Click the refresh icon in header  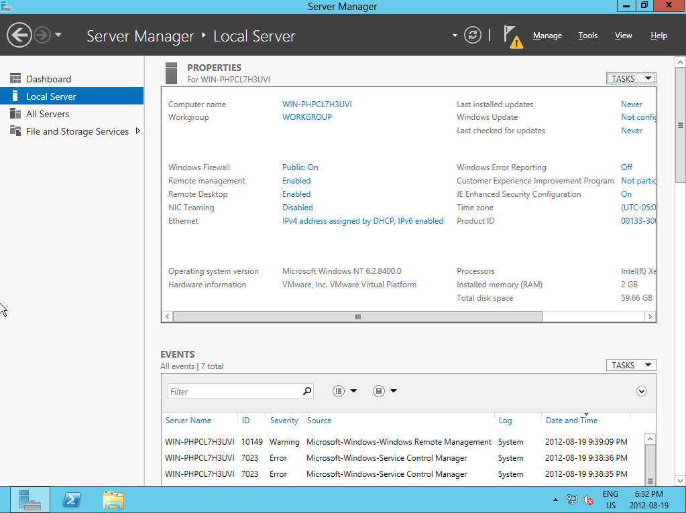[x=473, y=35]
